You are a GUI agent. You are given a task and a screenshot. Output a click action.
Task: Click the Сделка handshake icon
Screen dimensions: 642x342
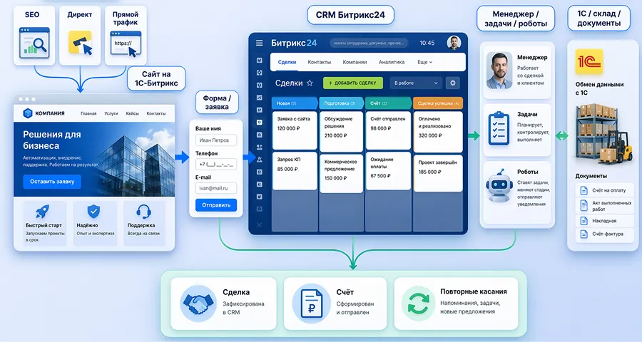tap(197, 302)
